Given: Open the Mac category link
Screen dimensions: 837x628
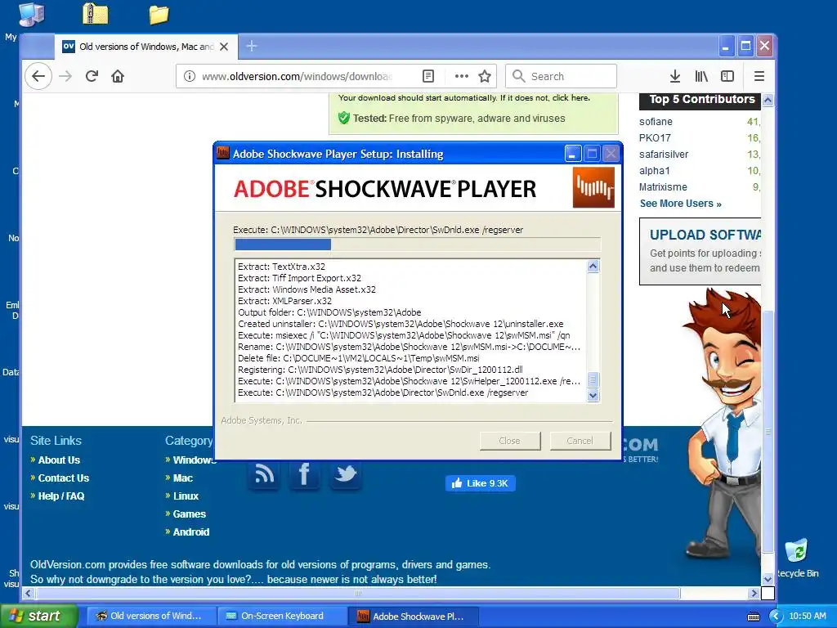Looking at the screenshot, I should [x=182, y=478].
